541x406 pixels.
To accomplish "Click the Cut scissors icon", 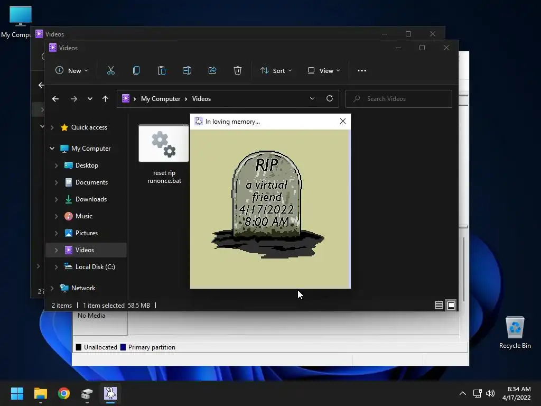I will coord(111,70).
